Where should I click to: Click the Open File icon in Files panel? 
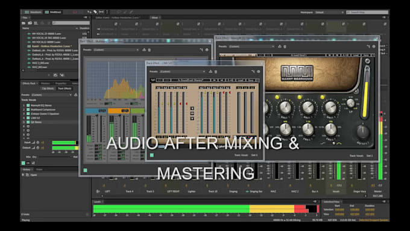[x=24, y=23]
